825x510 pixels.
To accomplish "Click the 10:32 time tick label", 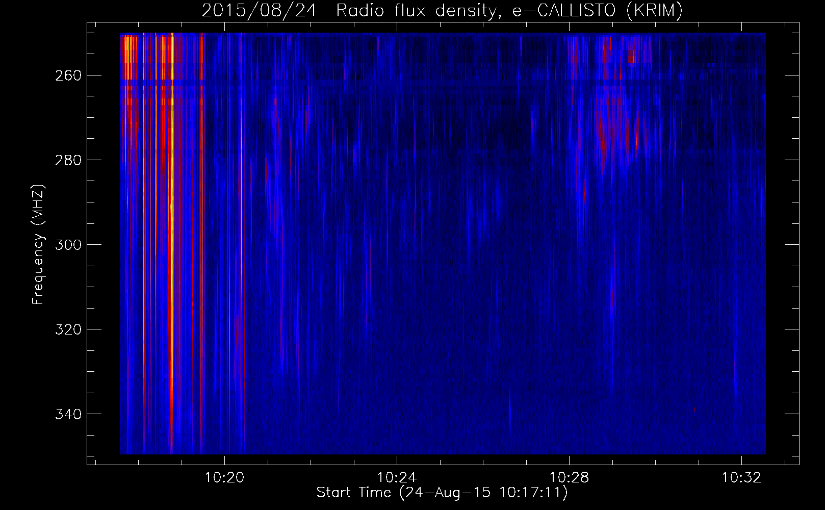I will click(x=741, y=478).
